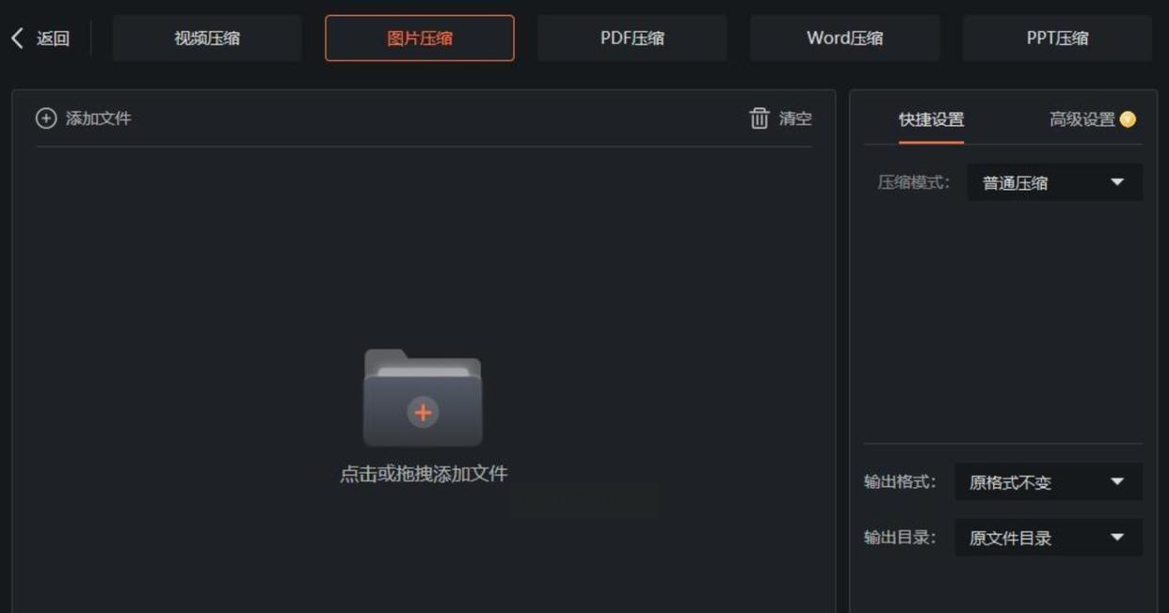Expand the 输出目录 dropdown arrow
1169x613 pixels.
[x=1117, y=538]
